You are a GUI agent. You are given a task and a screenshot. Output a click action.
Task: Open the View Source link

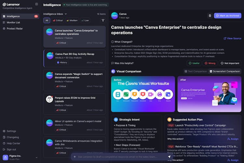coord(232,38)
